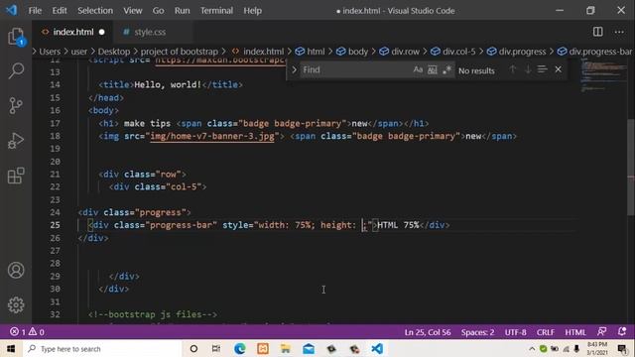Viewport: 635px width, 357px height.
Task: Click into the Find input field
Action: pos(356,69)
